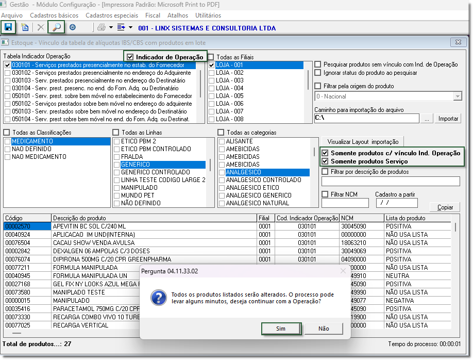The height and width of the screenshot is (360, 473).
Task: Open the Cadastros básicos menu
Action: (x=54, y=15)
